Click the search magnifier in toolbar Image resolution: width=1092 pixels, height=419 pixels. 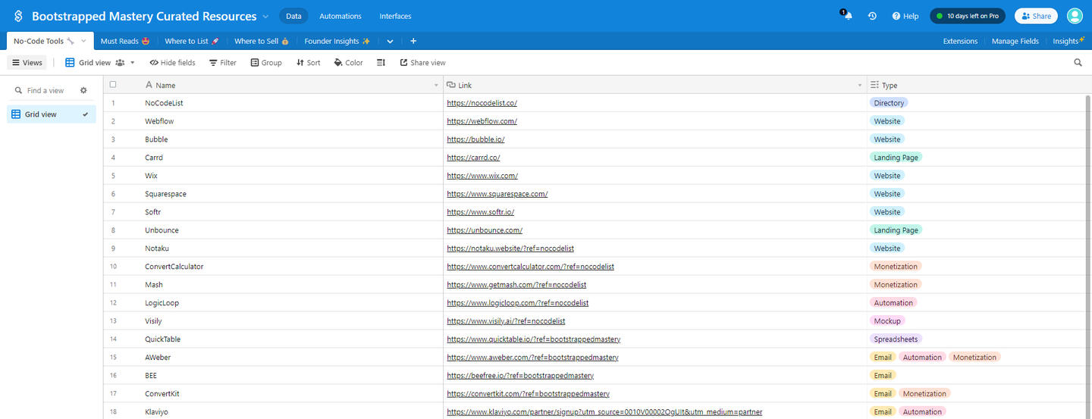coord(1078,63)
